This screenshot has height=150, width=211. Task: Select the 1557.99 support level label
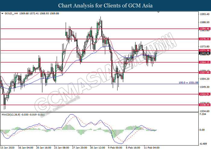click(x=205, y=73)
